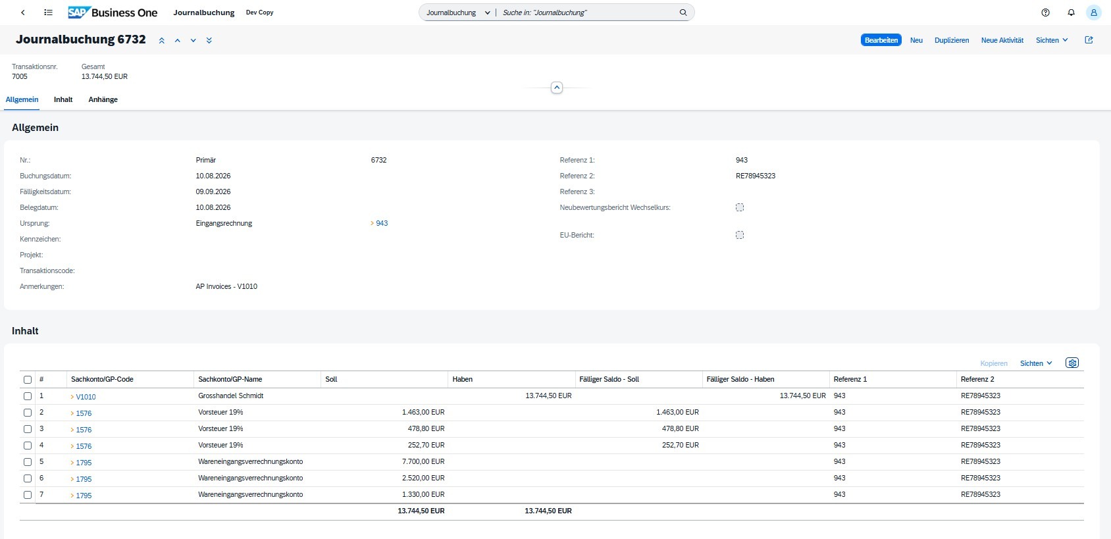Click the Fälligkeitsdatum value 09.09.2026
1111x539 pixels.
click(x=213, y=192)
